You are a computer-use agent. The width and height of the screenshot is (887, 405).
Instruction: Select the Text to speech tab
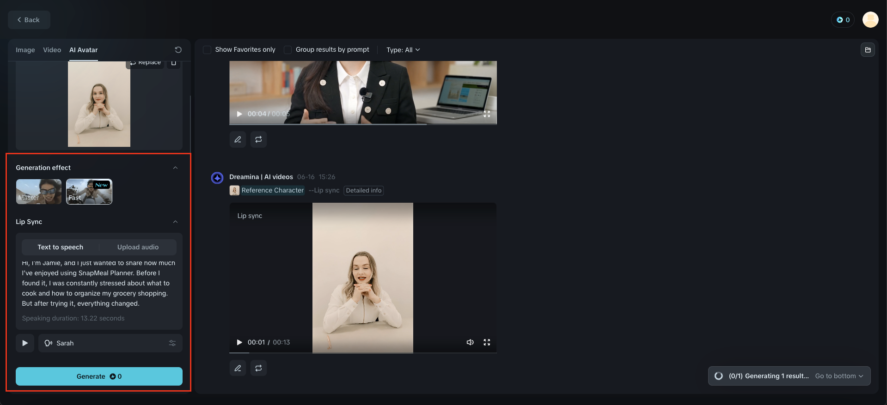(61, 247)
